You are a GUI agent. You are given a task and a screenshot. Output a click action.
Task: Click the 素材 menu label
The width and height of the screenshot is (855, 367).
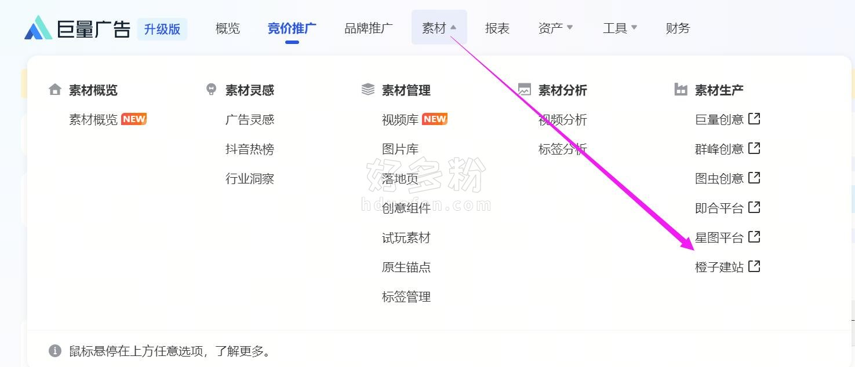434,28
